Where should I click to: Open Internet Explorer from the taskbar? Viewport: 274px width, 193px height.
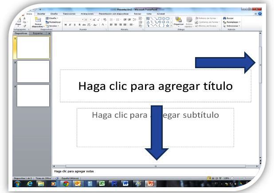click(30, 183)
